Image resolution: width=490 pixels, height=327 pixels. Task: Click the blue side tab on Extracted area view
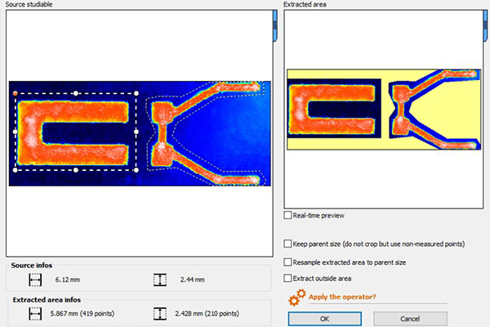click(485, 25)
